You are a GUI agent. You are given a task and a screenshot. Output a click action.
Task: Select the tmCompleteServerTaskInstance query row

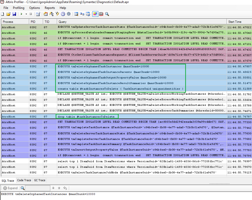pyautogui.click(x=127, y=139)
